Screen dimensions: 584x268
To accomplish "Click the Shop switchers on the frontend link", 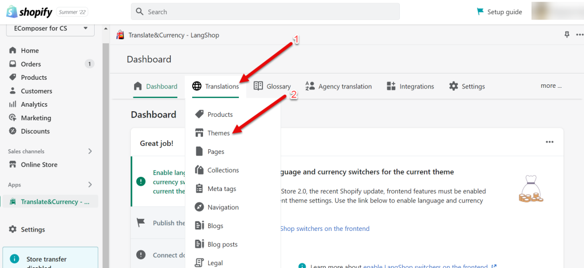I will point(325,229).
